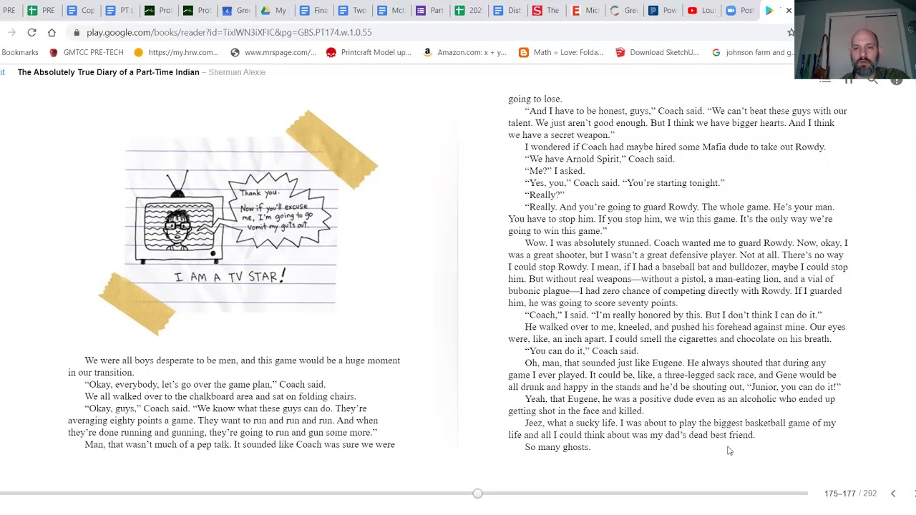The image size is (916, 515).
Task: Switch to the Part forms tab
Action: 429,11
